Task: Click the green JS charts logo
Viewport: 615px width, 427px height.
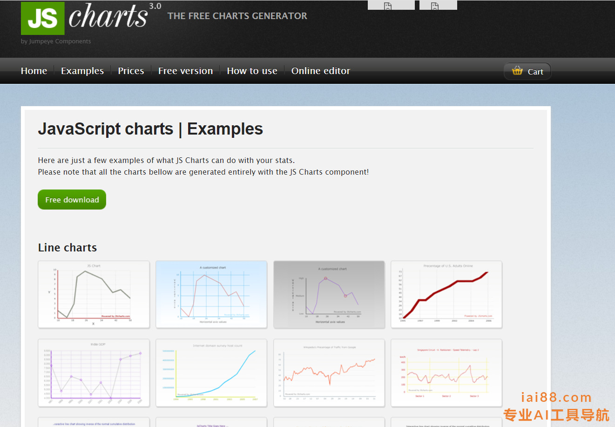Action: [42, 18]
